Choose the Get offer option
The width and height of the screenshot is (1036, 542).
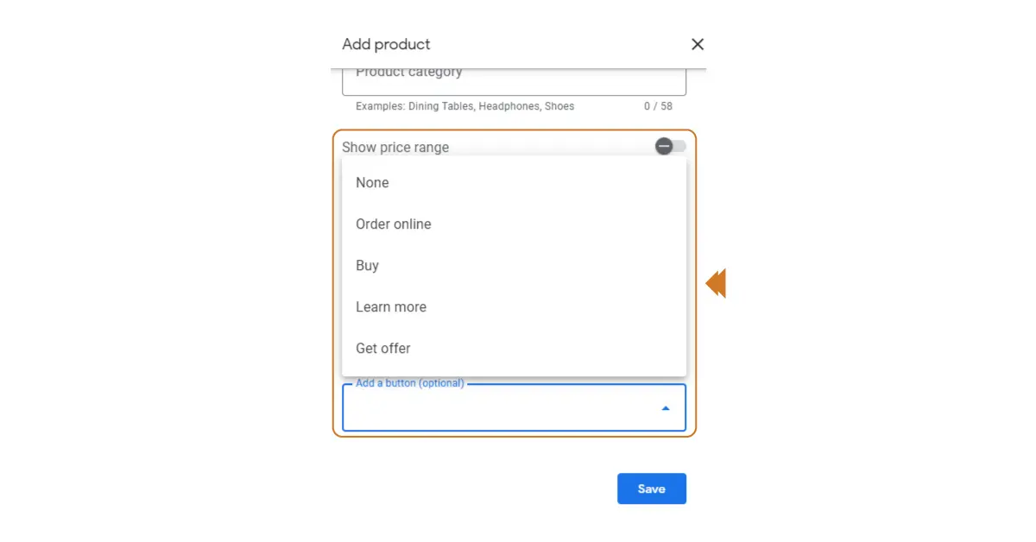[382, 349]
